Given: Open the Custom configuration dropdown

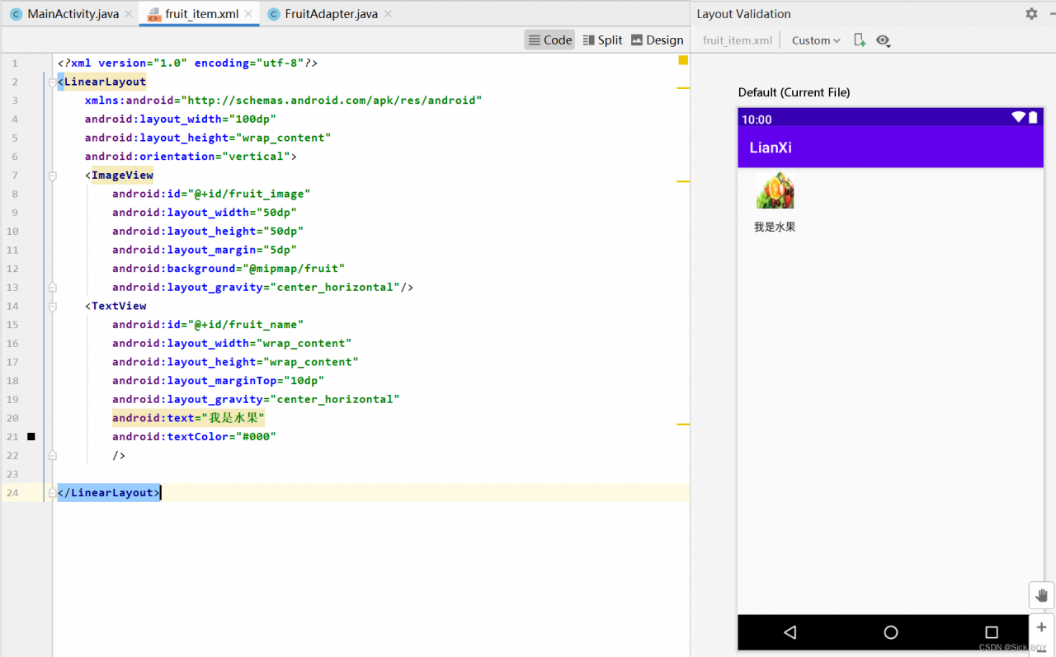Looking at the screenshot, I should [815, 40].
